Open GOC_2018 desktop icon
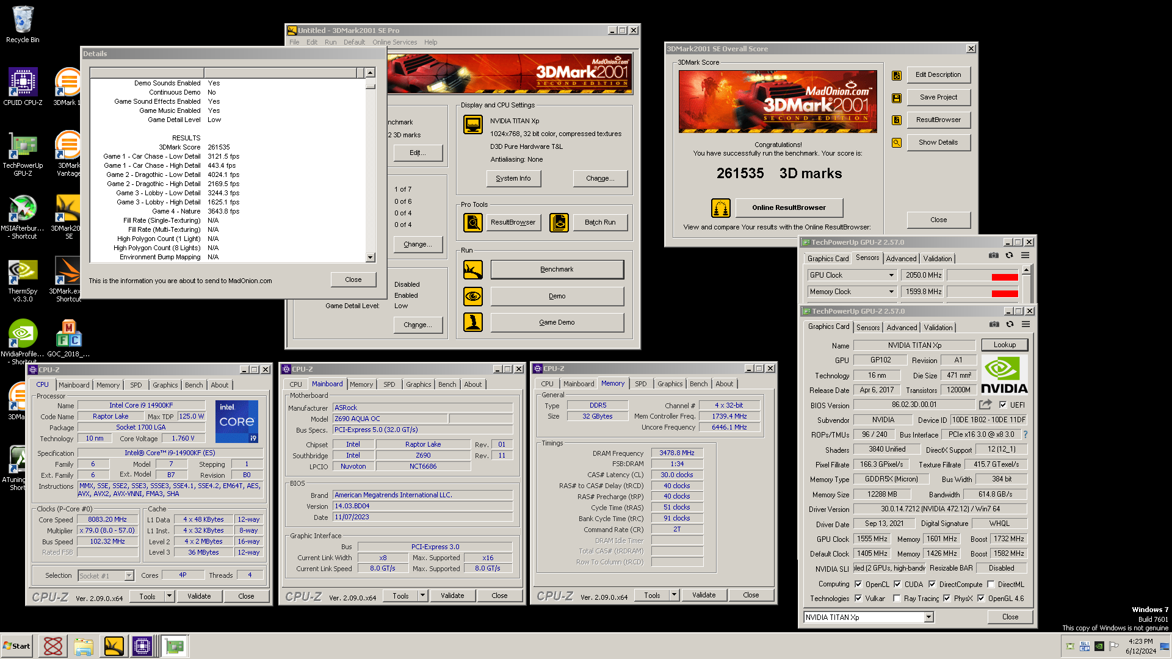 68,338
